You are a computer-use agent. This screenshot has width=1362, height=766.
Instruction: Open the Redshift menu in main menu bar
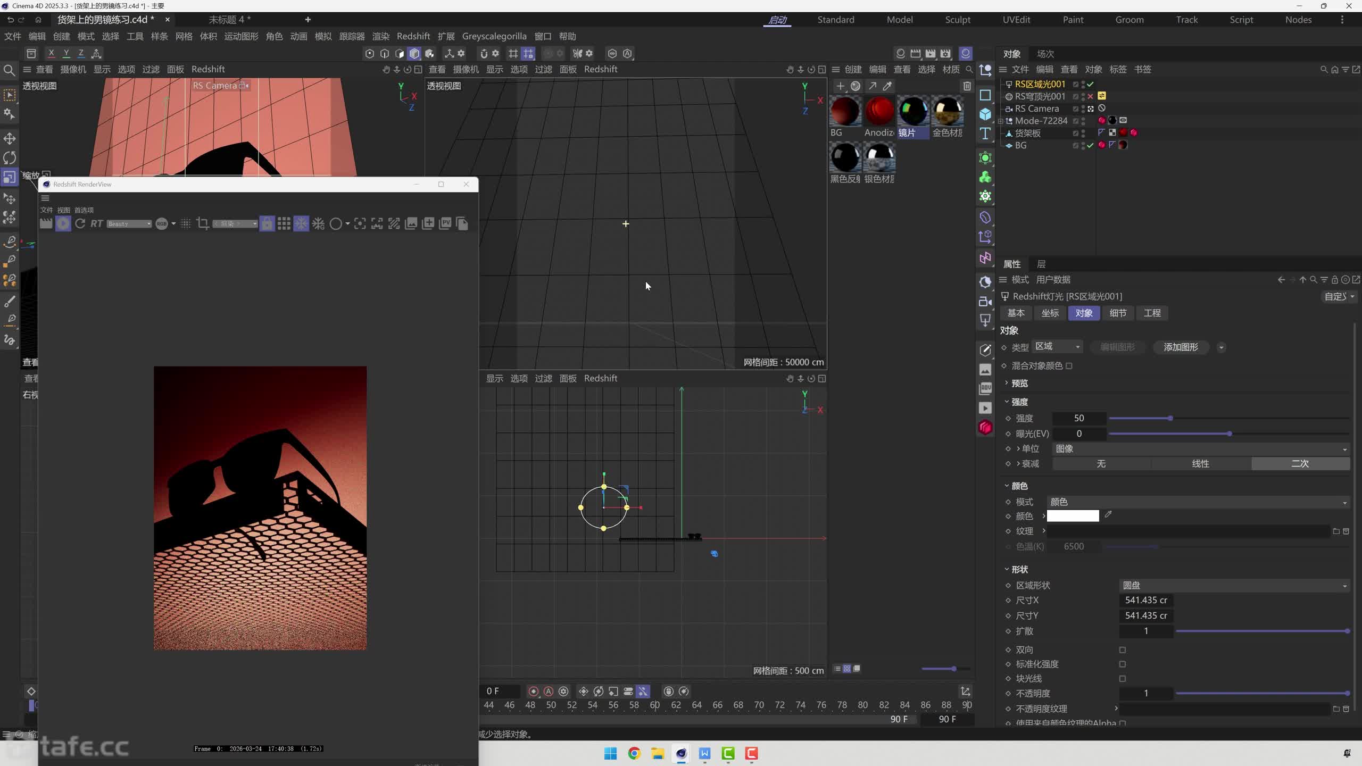(x=413, y=36)
